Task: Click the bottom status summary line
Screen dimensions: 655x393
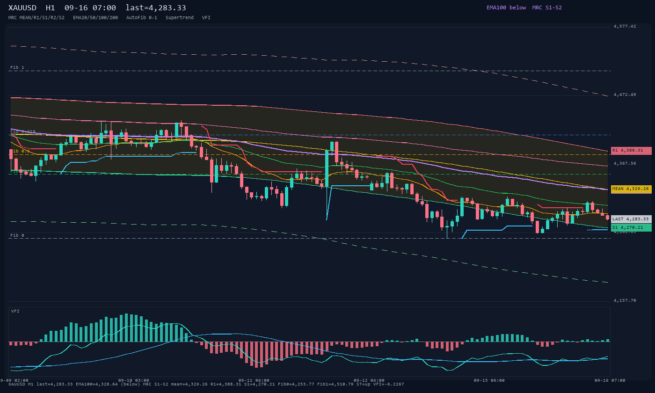Action: (206, 385)
